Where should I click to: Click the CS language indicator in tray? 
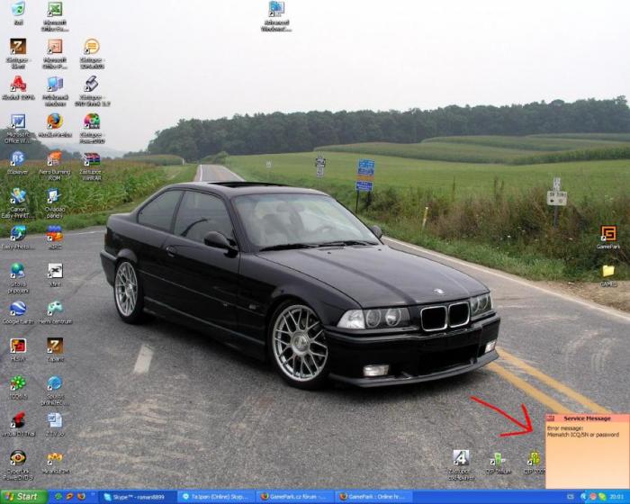pyautogui.click(x=570, y=497)
